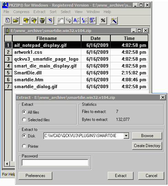Screen dimensions: 168x186
Task: Click into the Password field
Action: 55,163
